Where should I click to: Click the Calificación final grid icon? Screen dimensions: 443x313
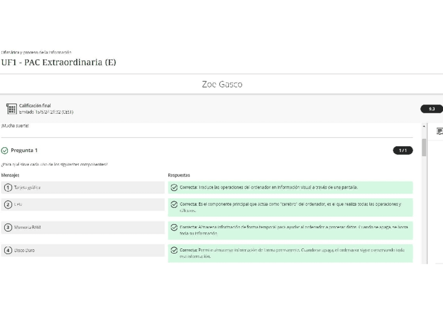pyautogui.click(x=11, y=109)
